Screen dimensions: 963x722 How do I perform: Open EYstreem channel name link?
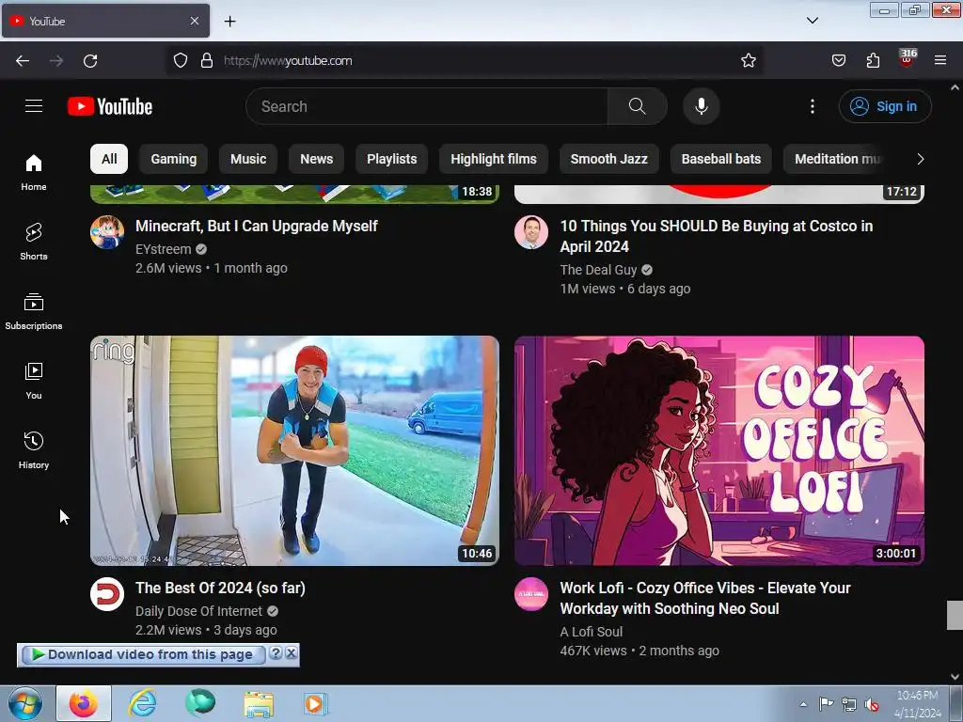(x=164, y=249)
